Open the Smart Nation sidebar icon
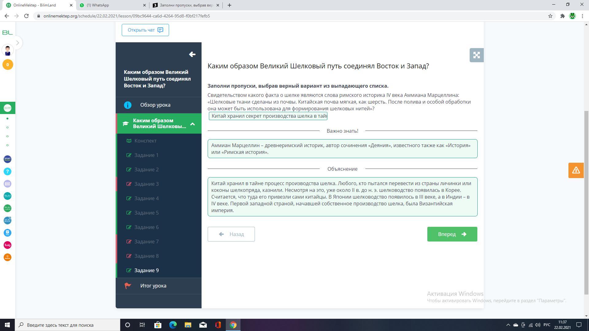Image resolution: width=589 pixels, height=331 pixels. point(7,159)
